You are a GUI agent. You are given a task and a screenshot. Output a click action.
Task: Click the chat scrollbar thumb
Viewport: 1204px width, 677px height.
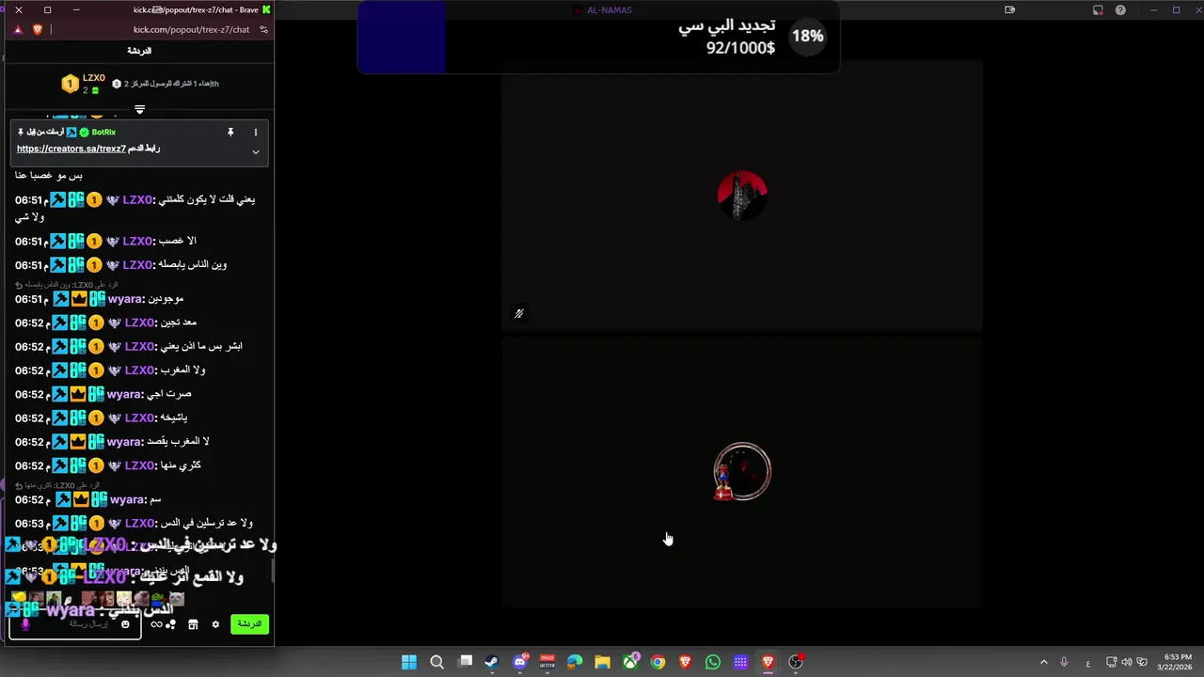pos(273,571)
